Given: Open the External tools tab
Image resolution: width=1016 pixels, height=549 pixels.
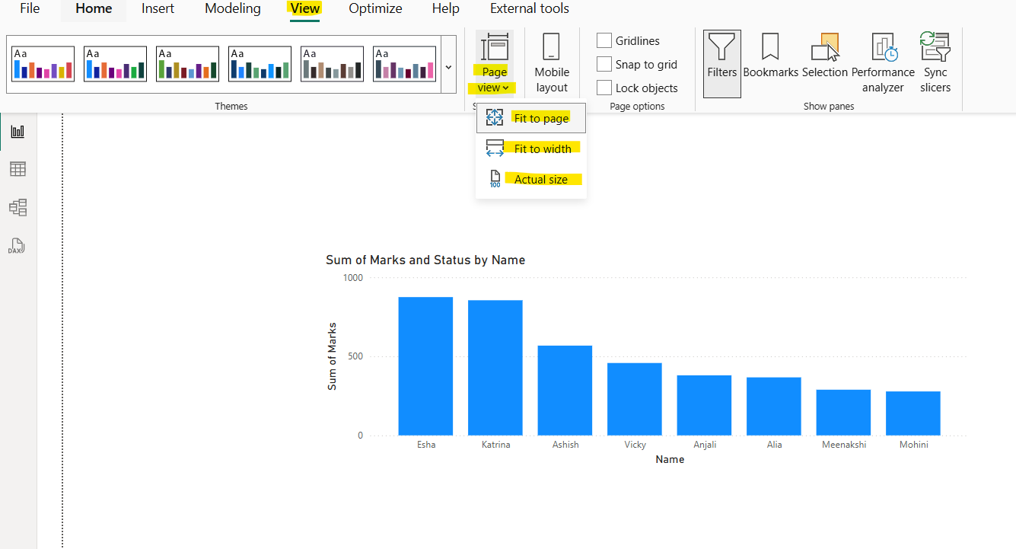Looking at the screenshot, I should coord(529,9).
